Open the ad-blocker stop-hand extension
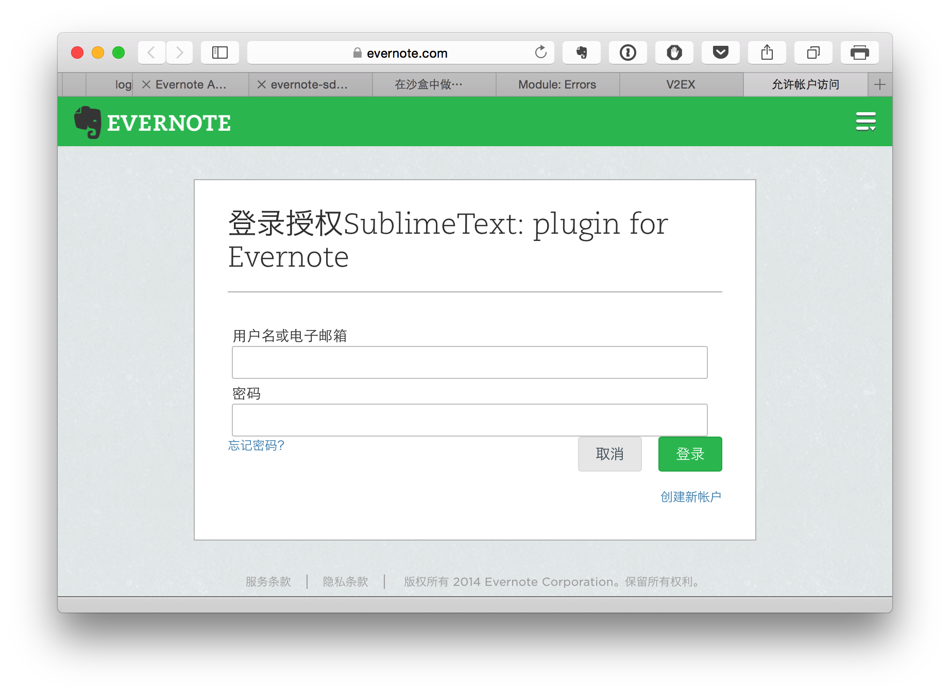The height and width of the screenshot is (695, 950). [674, 53]
